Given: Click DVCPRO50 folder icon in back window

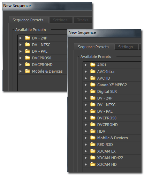Looking at the screenshot, I should point(28,58).
